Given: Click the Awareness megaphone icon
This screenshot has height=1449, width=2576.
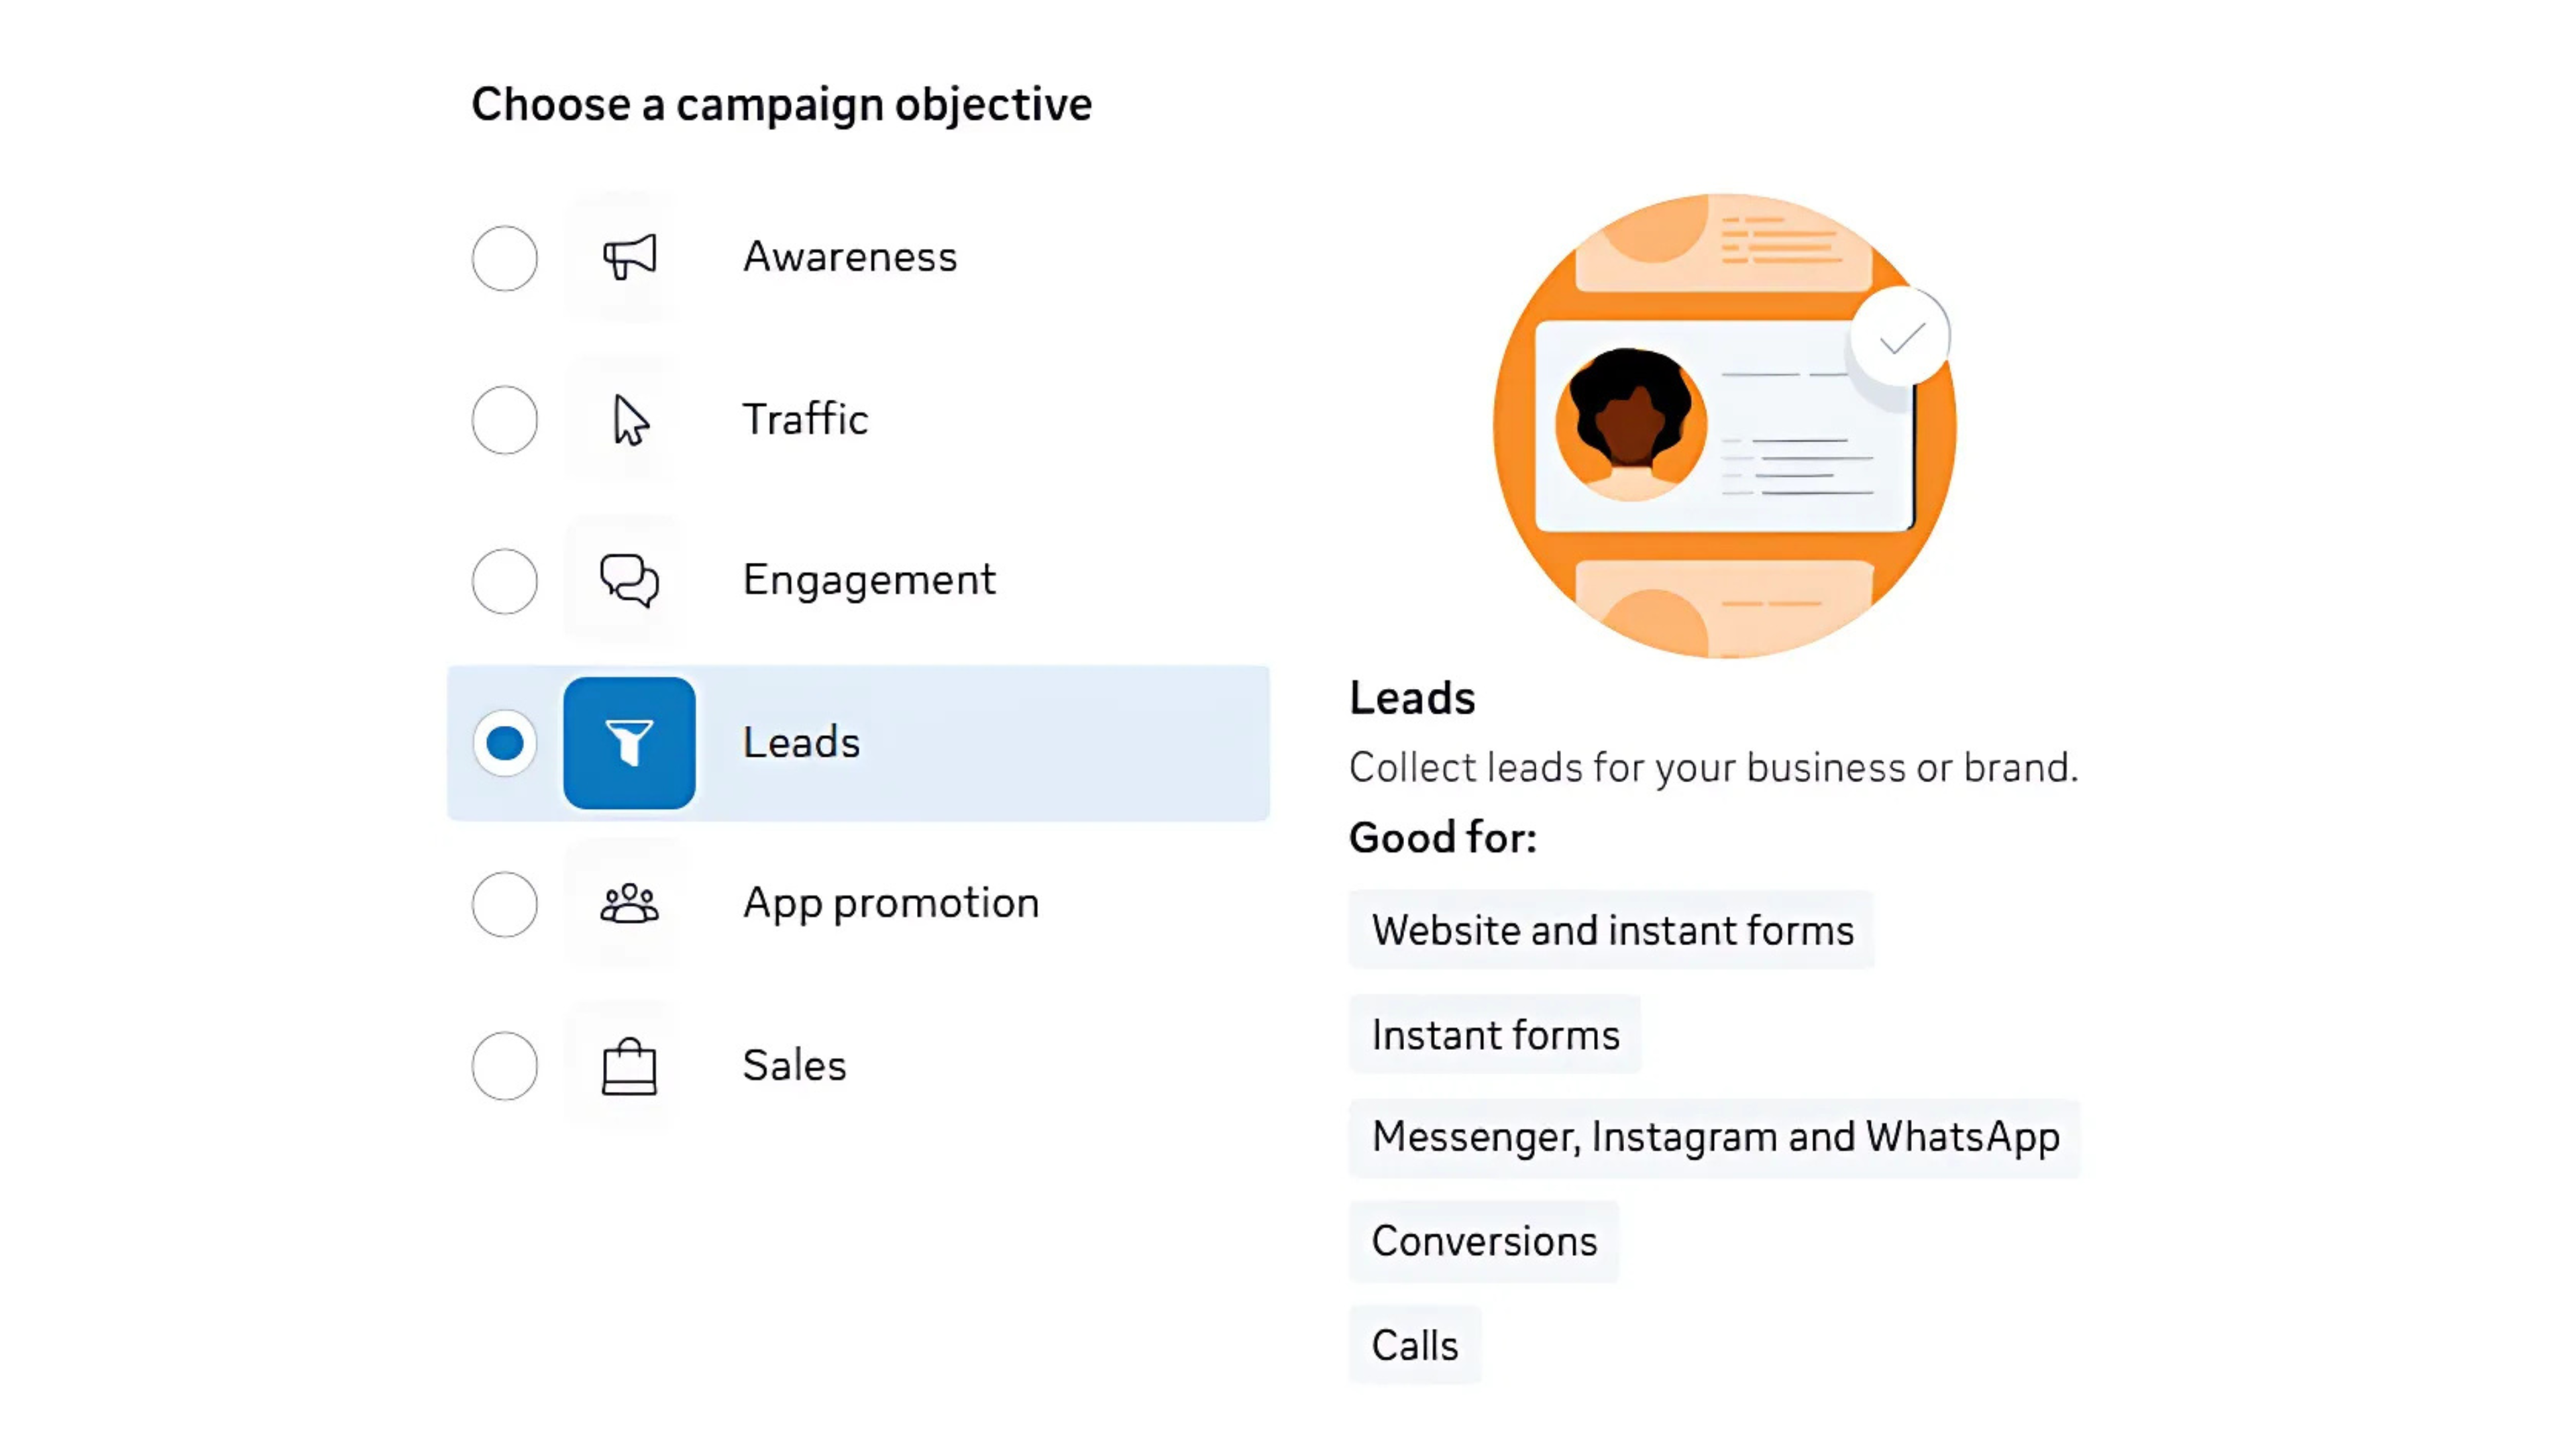Looking at the screenshot, I should (x=629, y=257).
